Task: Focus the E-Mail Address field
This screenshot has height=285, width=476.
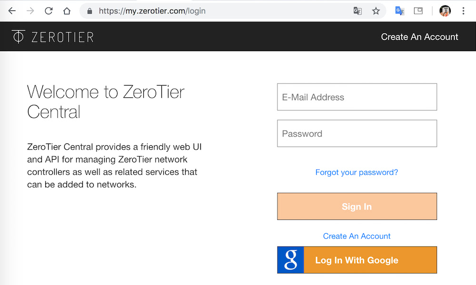Action: pyautogui.click(x=357, y=97)
